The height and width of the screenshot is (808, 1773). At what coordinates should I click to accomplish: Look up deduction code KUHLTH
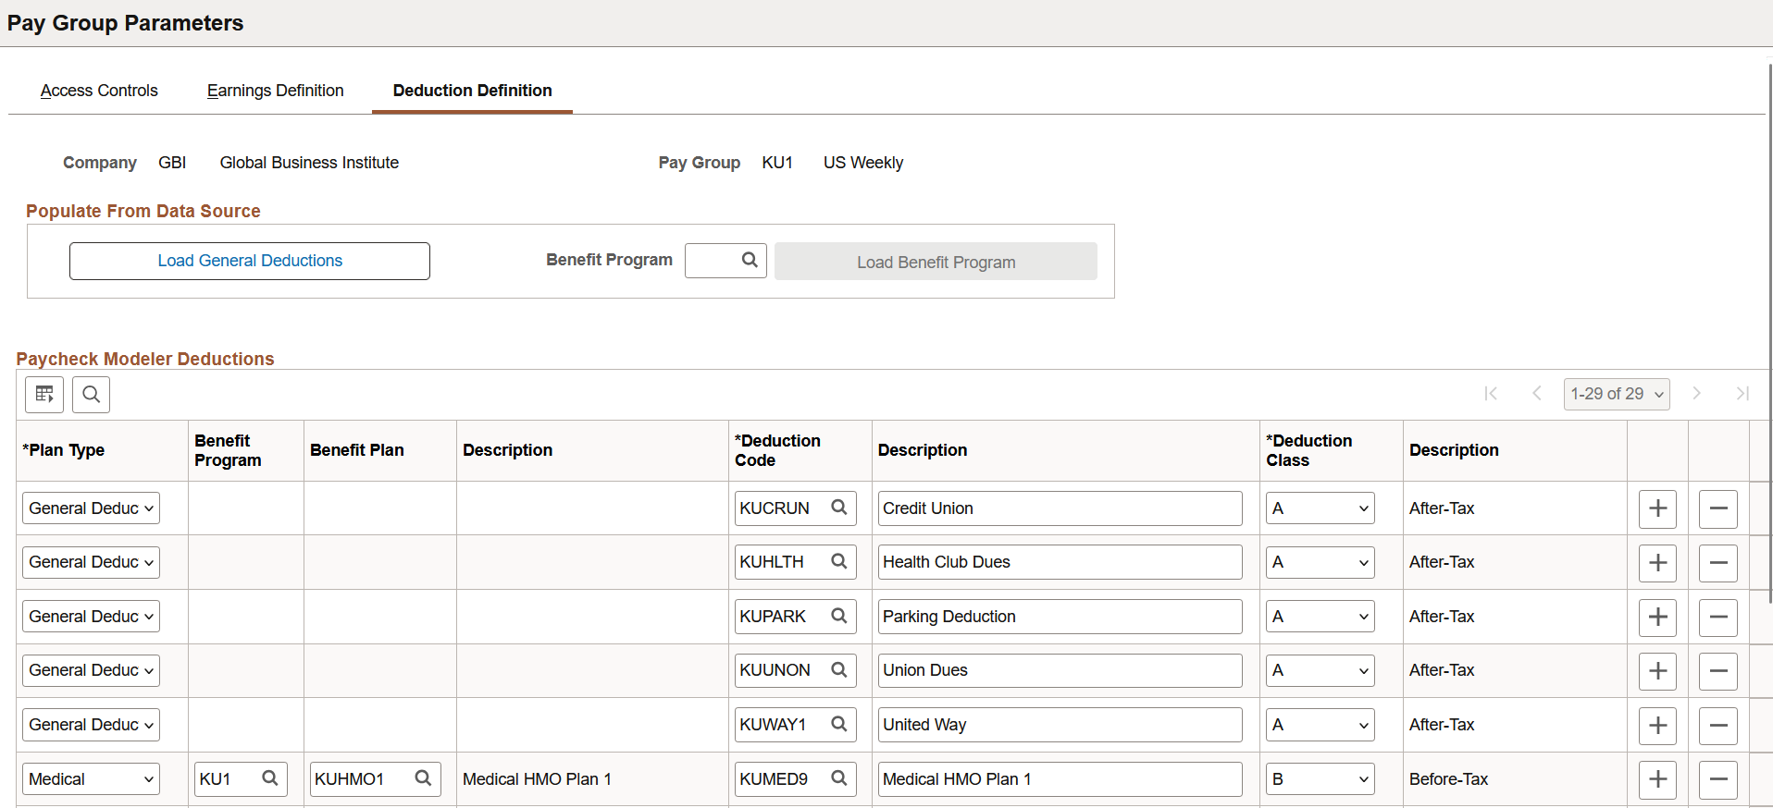839,561
